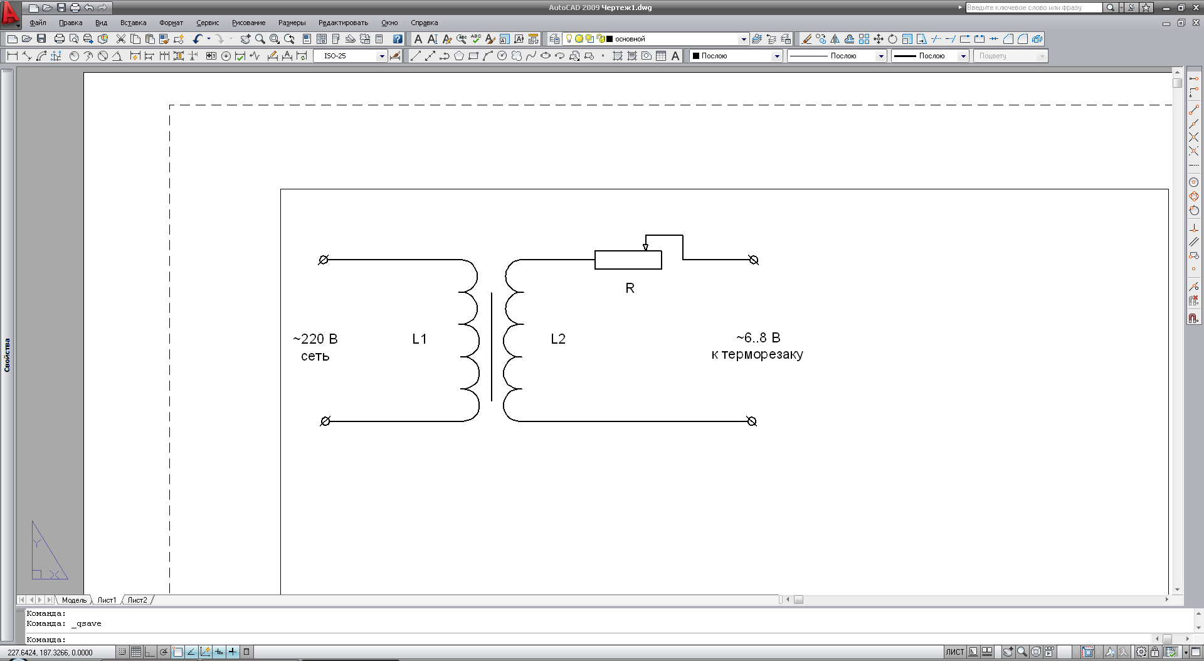Open the Help question mark icon
1204x661 pixels.
(x=398, y=39)
